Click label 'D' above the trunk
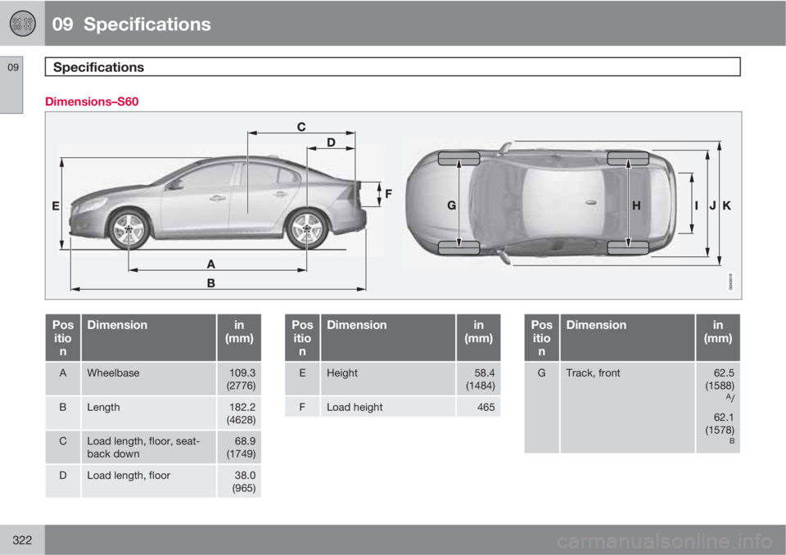This screenshot has width=786, height=555. click(331, 142)
